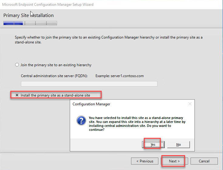Confirm with the Yes button

pos(153,144)
